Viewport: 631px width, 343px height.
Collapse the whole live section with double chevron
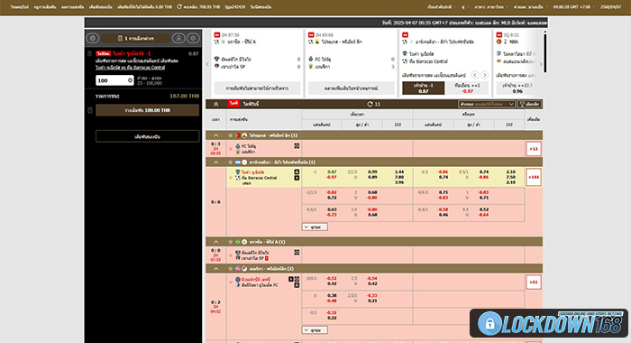(x=216, y=104)
